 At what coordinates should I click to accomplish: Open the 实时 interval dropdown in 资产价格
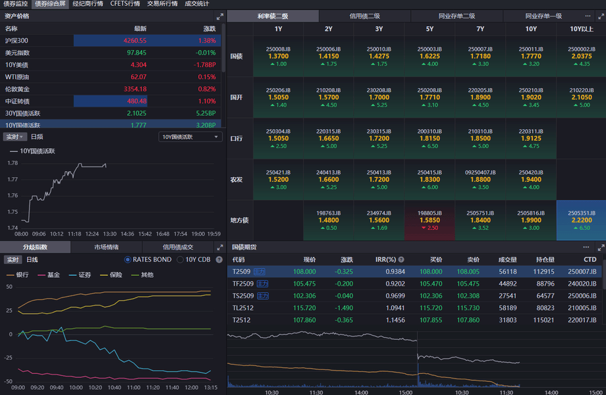[x=14, y=137]
